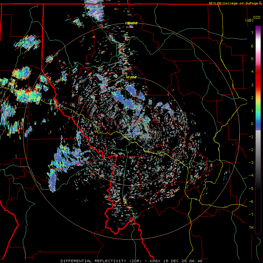Click the scale value 7
Screen dimensions: 263x263
tap(252, 33)
